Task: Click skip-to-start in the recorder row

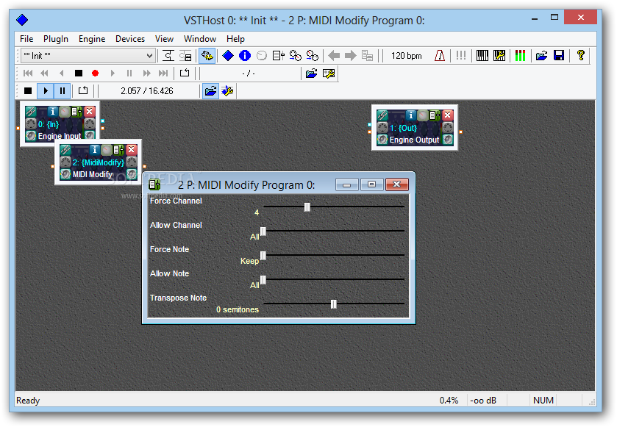Action: 28,73
